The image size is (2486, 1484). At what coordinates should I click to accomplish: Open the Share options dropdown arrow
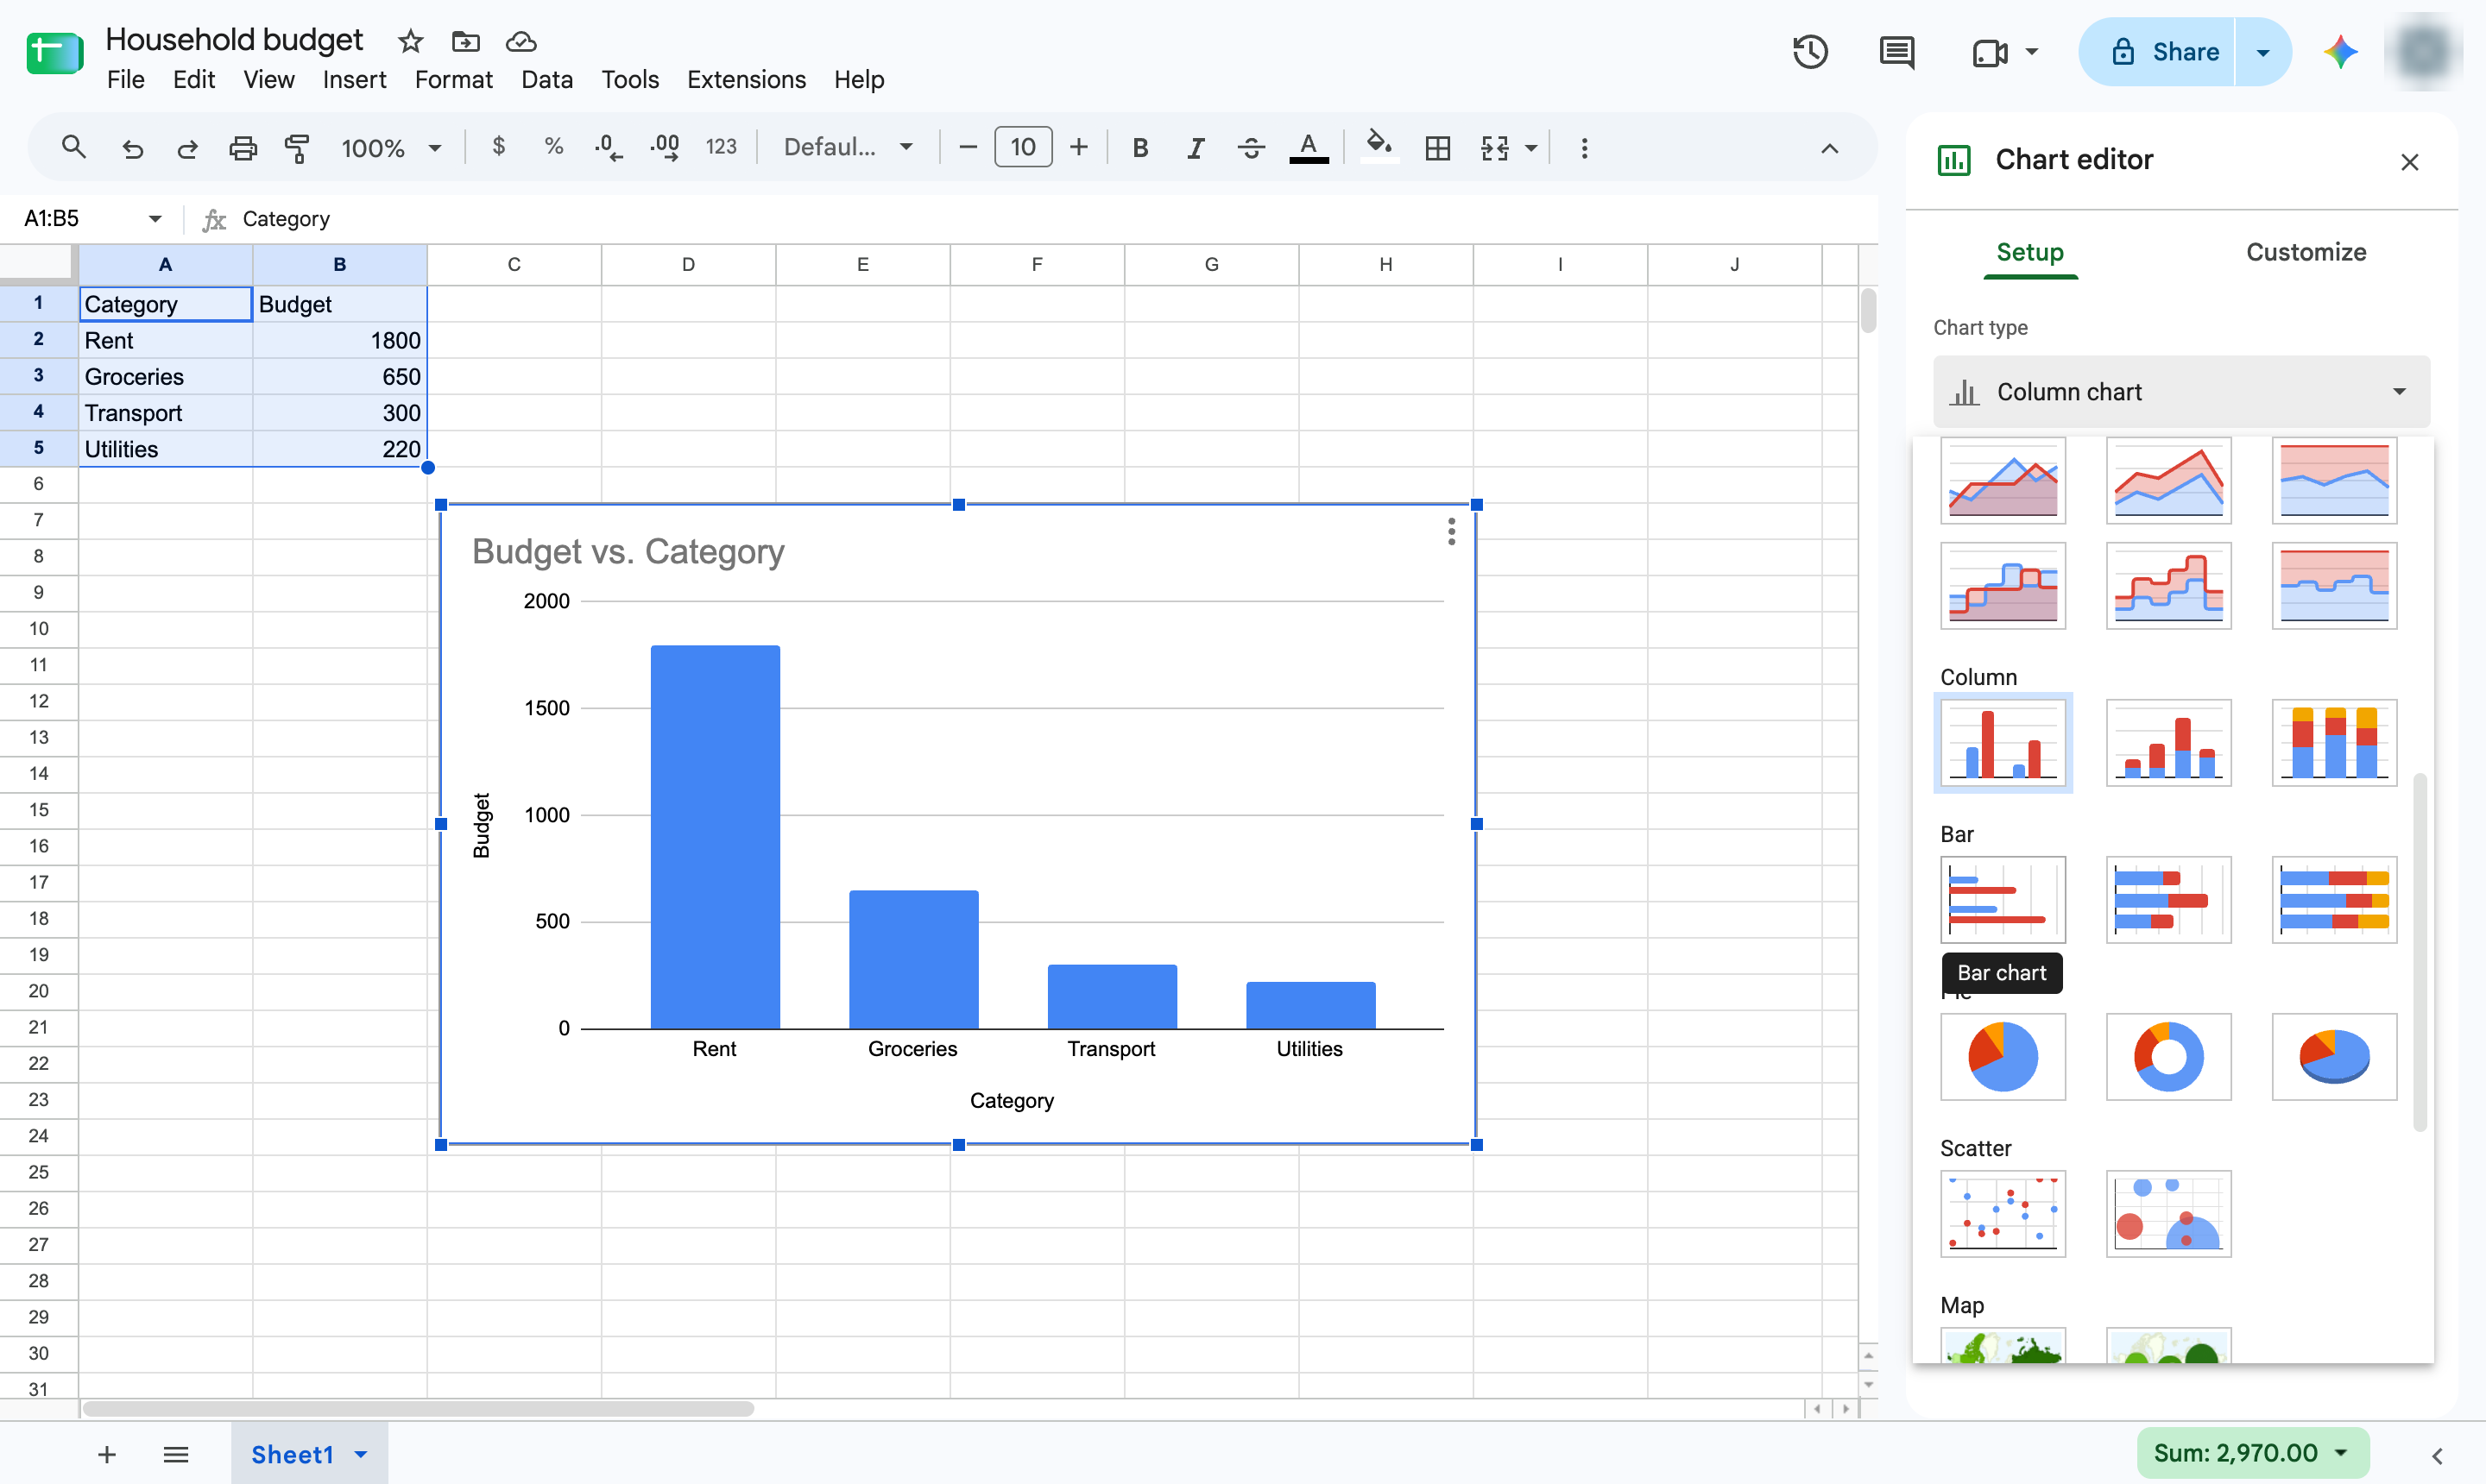tap(2263, 52)
